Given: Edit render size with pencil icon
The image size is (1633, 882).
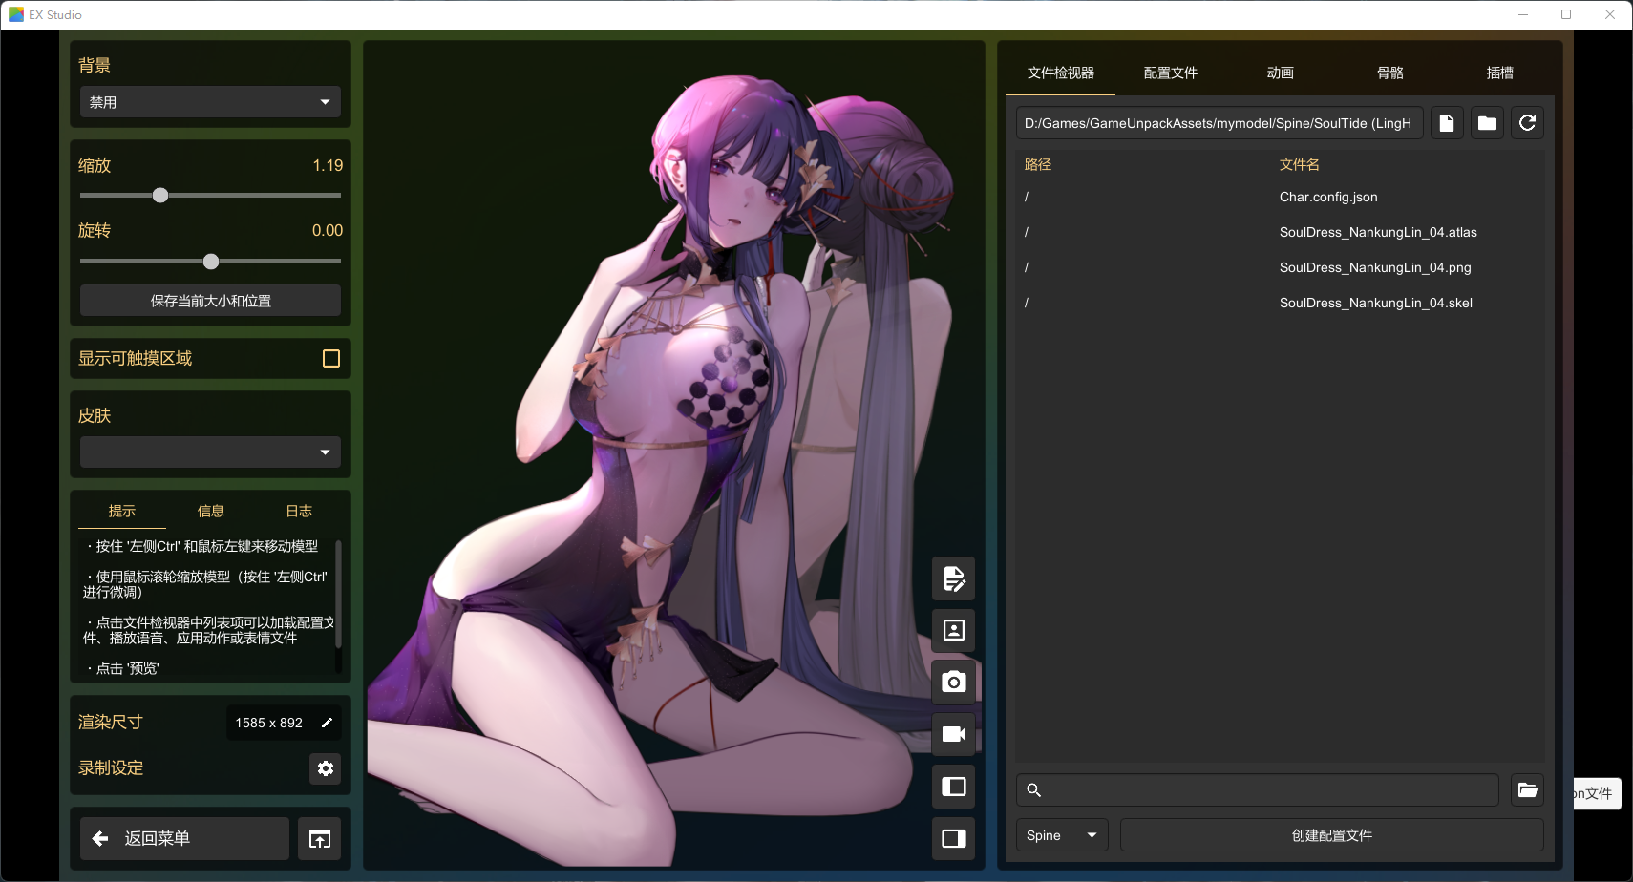Looking at the screenshot, I should click(x=327, y=723).
